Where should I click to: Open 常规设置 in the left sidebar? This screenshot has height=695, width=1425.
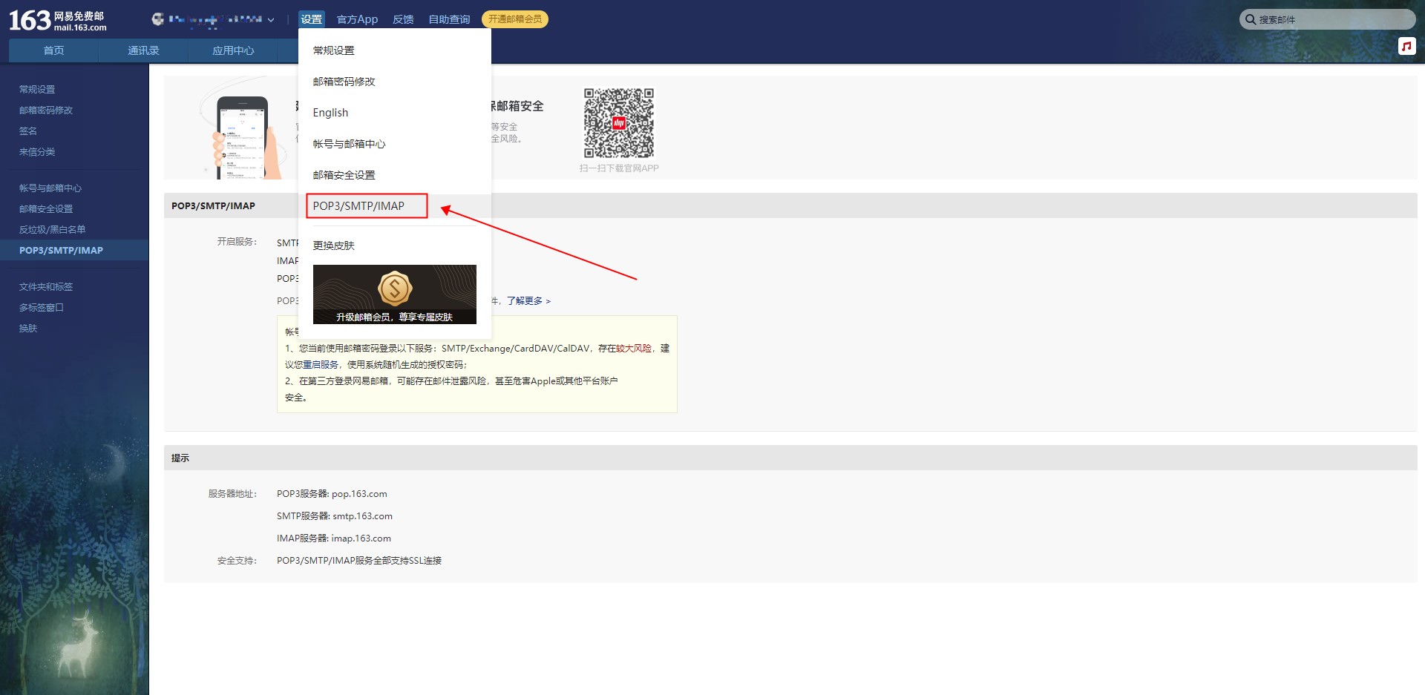[37, 89]
